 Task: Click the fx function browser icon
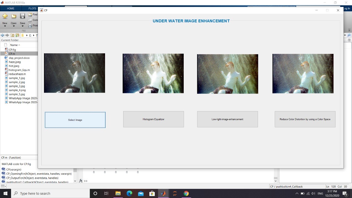81,181
